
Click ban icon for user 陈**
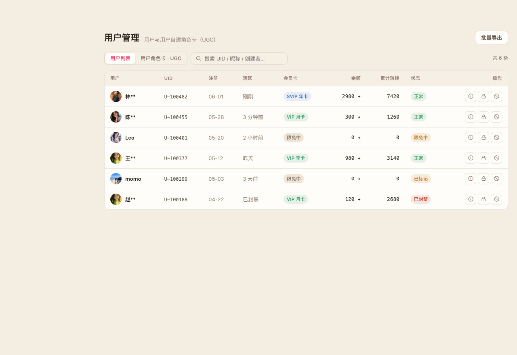pos(496,117)
